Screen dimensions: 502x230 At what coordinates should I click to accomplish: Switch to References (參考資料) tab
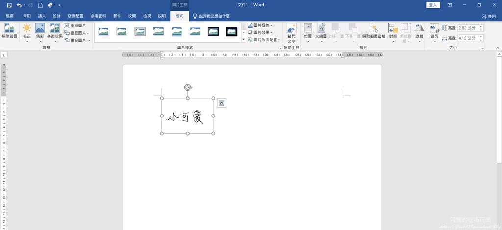[98, 16]
